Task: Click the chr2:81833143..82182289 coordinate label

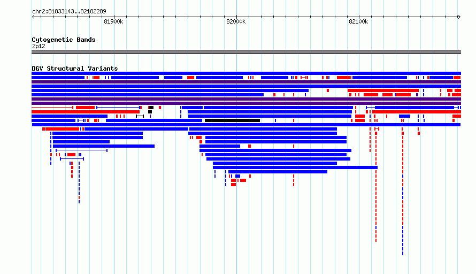Action: tap(69, 12)
